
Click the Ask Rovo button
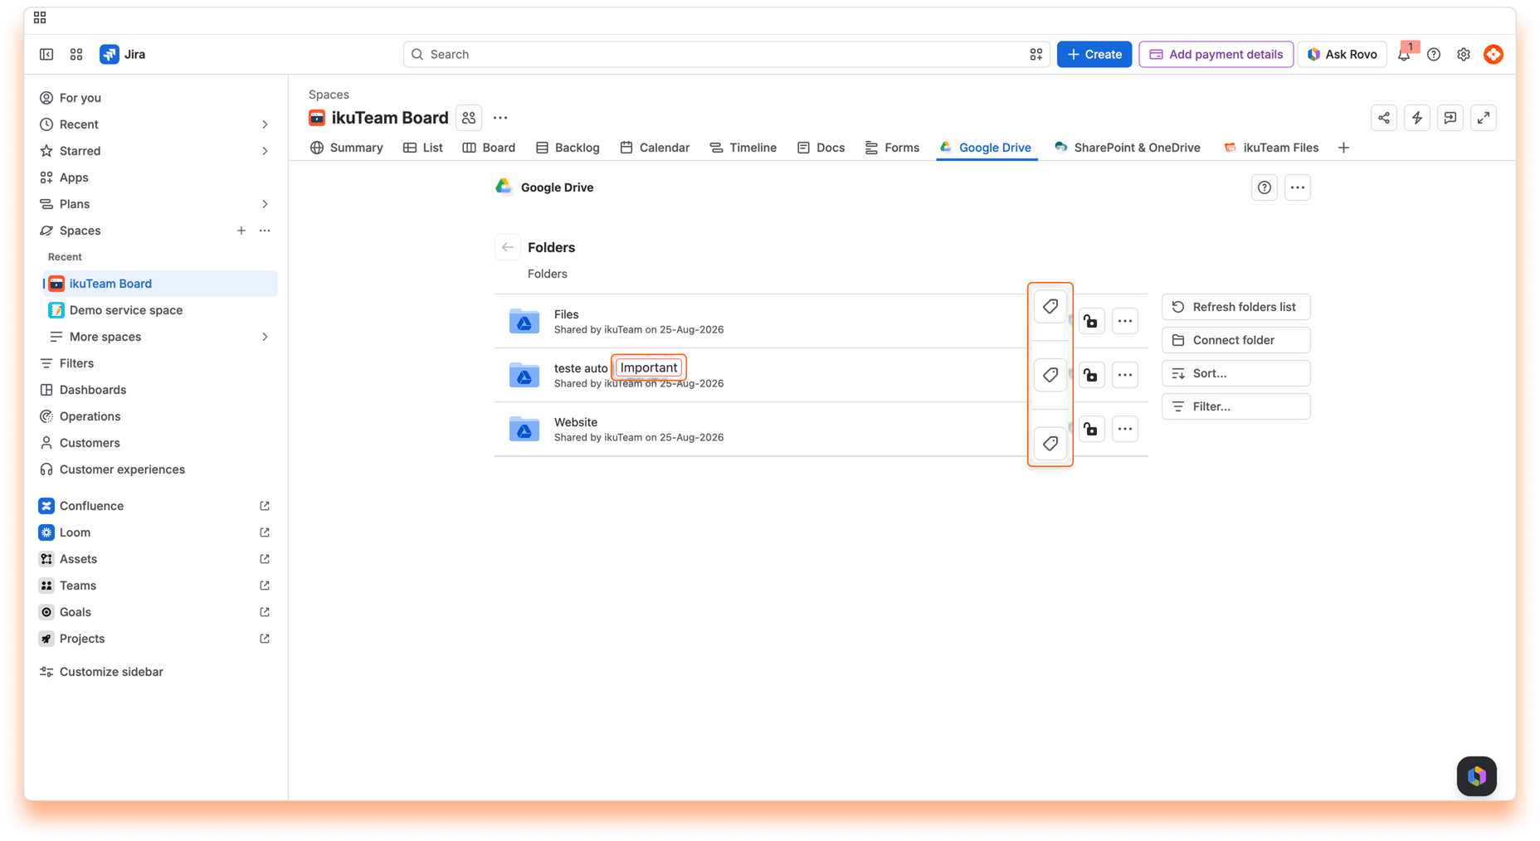(x=1342, y=55)
